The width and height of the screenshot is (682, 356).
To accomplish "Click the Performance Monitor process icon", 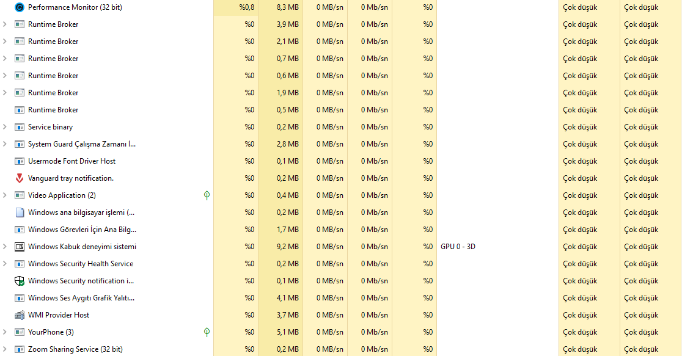I will click(x=20, y=7).
